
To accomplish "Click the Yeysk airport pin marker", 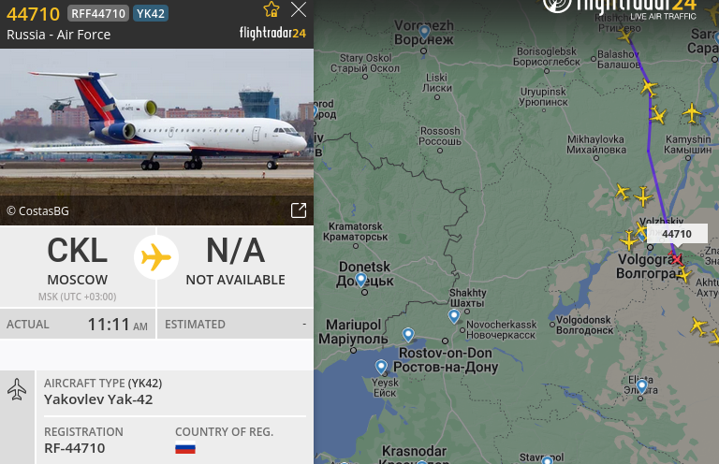I will [x=381, y=367].
